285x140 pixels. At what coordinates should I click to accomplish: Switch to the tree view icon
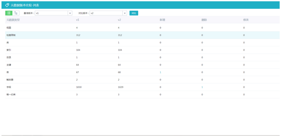tap(16, 13)
